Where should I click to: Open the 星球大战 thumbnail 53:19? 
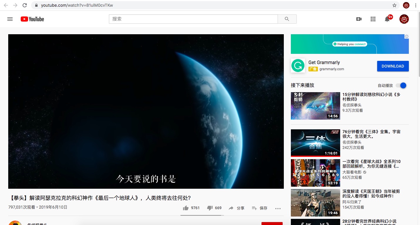pos(316,173)
